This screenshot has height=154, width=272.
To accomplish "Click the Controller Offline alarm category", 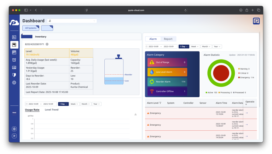I will click(x=167, y=91).
